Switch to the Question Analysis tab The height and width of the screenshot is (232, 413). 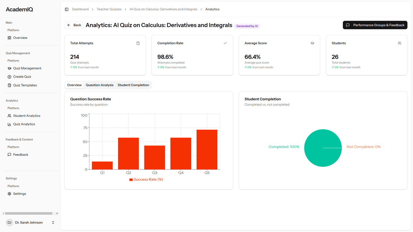coord(99,85)
